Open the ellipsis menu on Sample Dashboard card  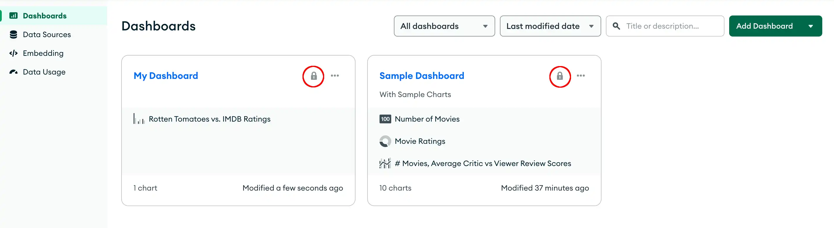(580, 76)
